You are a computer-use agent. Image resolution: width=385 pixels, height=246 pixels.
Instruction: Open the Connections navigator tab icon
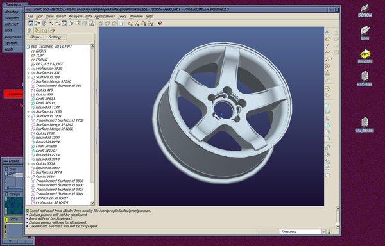[53, 31]
